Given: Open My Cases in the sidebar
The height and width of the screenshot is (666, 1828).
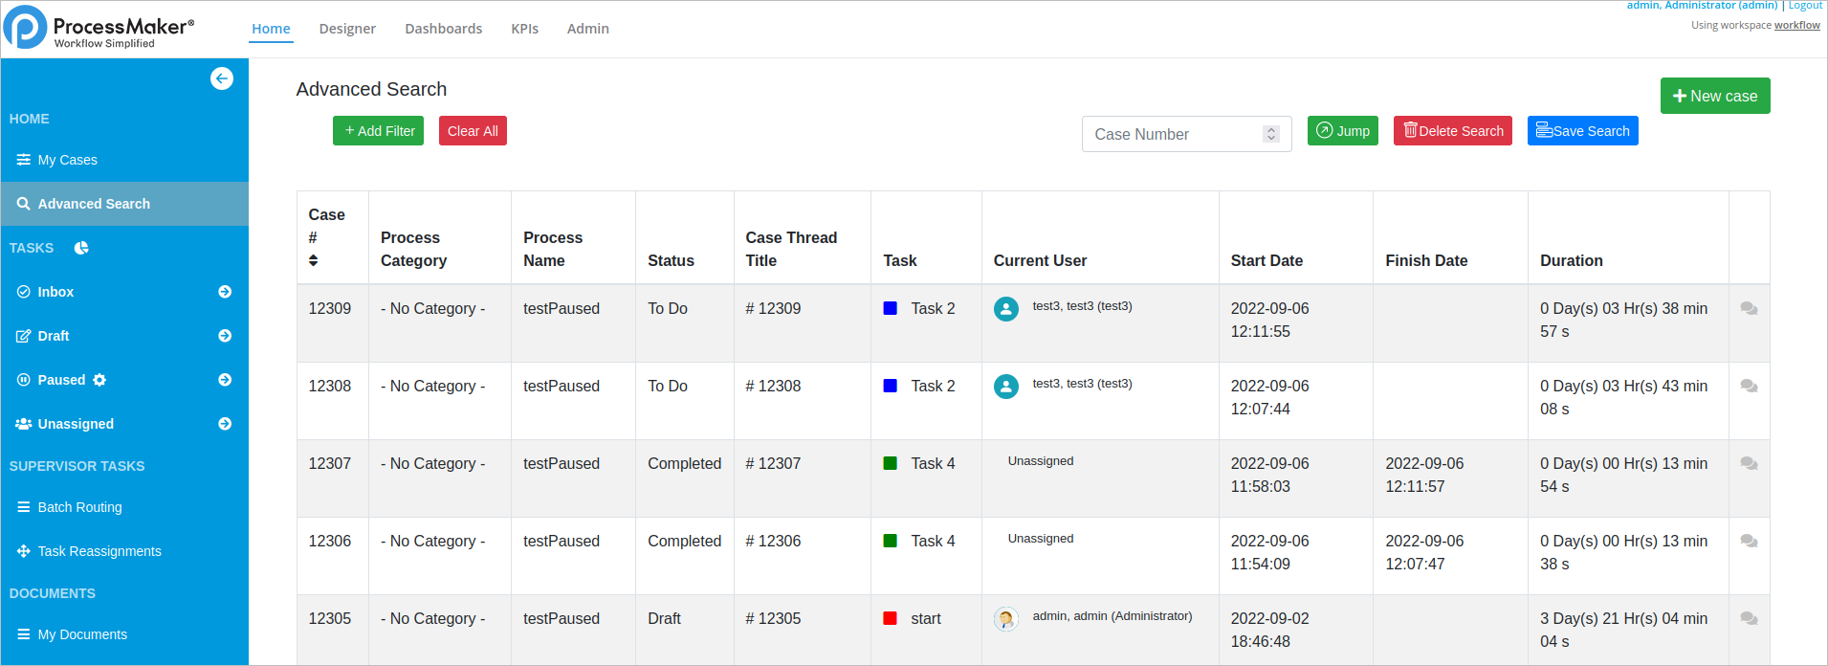Looking at the screenshot, I should tap(67, 160).
